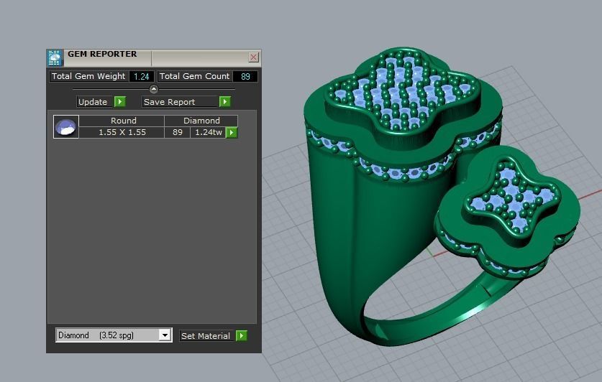Click the Total Gem Weight value 1.24
Screen dimensions: 602x382
click(x=141, y=76)
